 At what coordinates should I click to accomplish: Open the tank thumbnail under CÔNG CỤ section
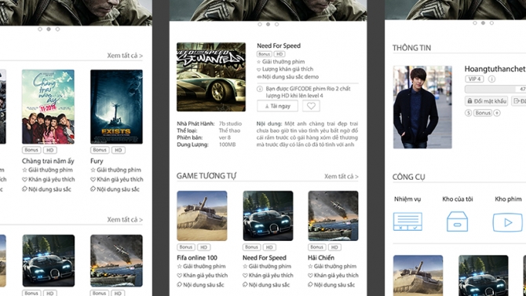418,276
